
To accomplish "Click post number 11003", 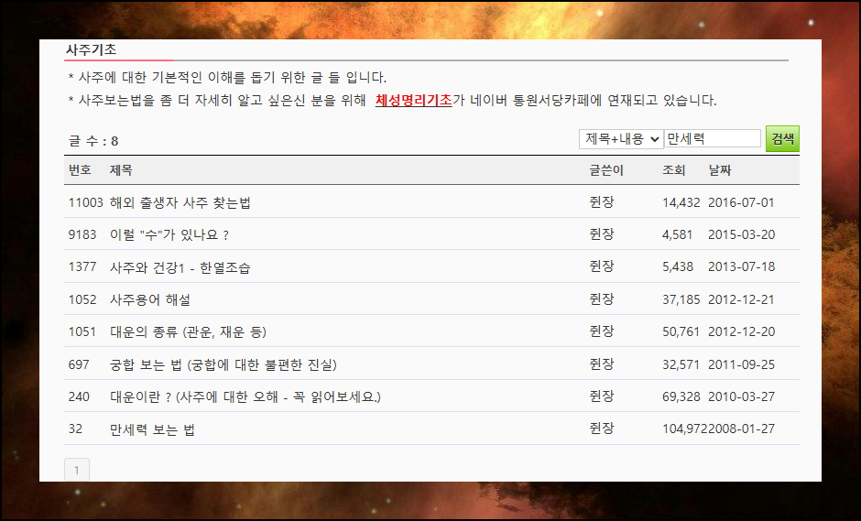I will (86, 202).
